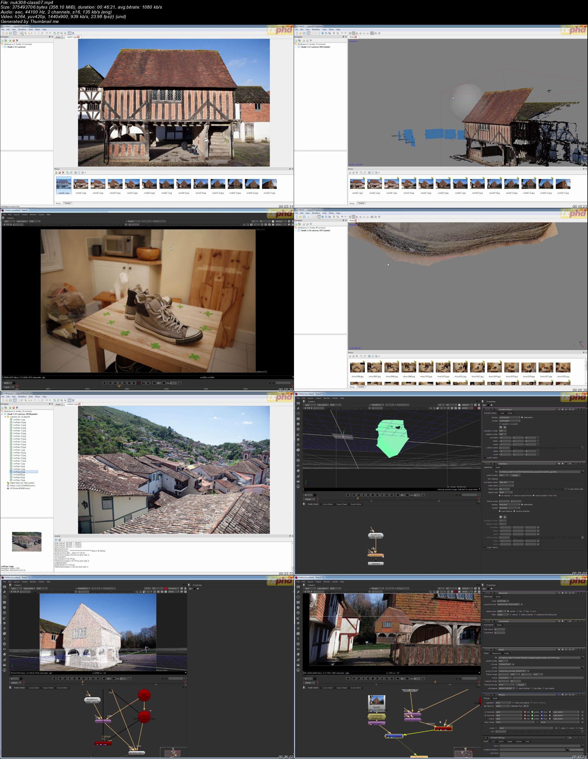
Task: Toggle 'receive shadow' checkbox in ReadGeo1 properties
Action: coord(514,511)
